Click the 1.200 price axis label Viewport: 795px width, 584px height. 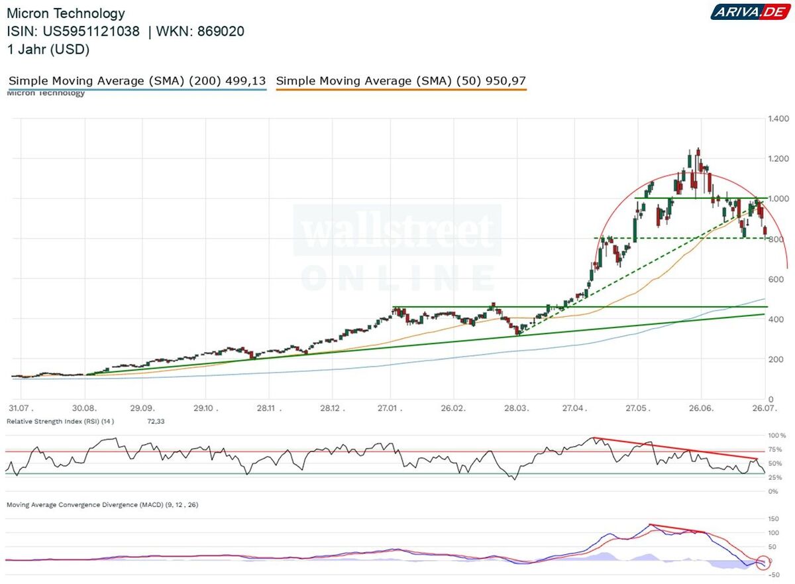(778, 158)
